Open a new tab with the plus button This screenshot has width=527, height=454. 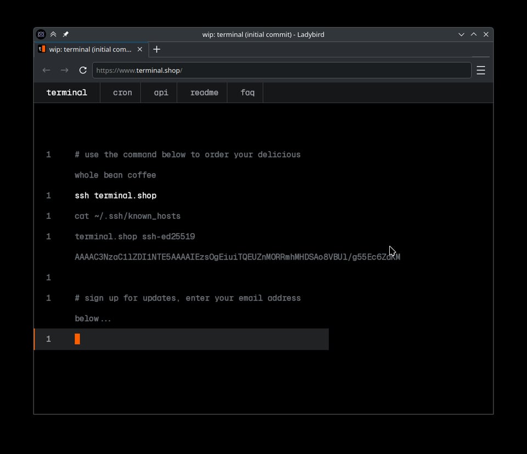pos(156,49)
